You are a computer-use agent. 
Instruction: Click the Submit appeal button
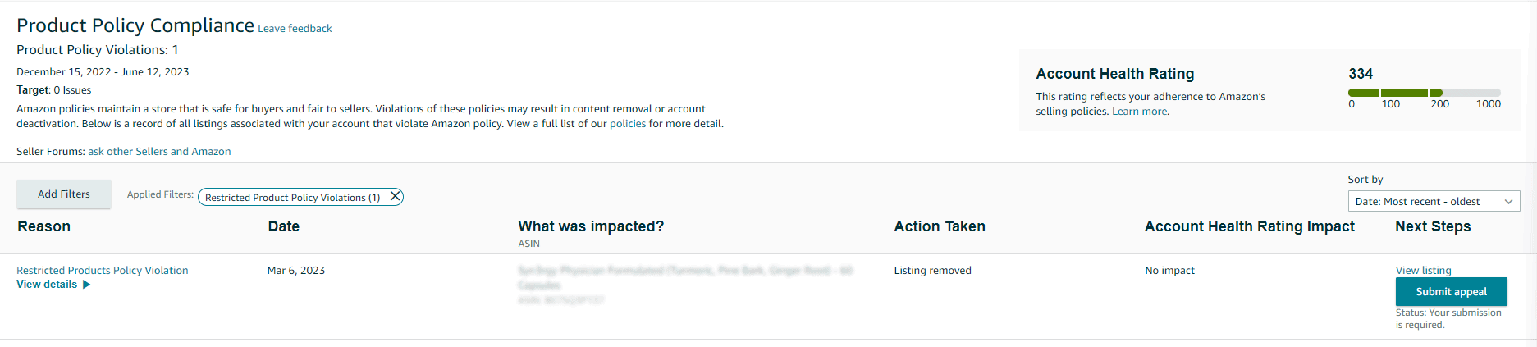1451,292
